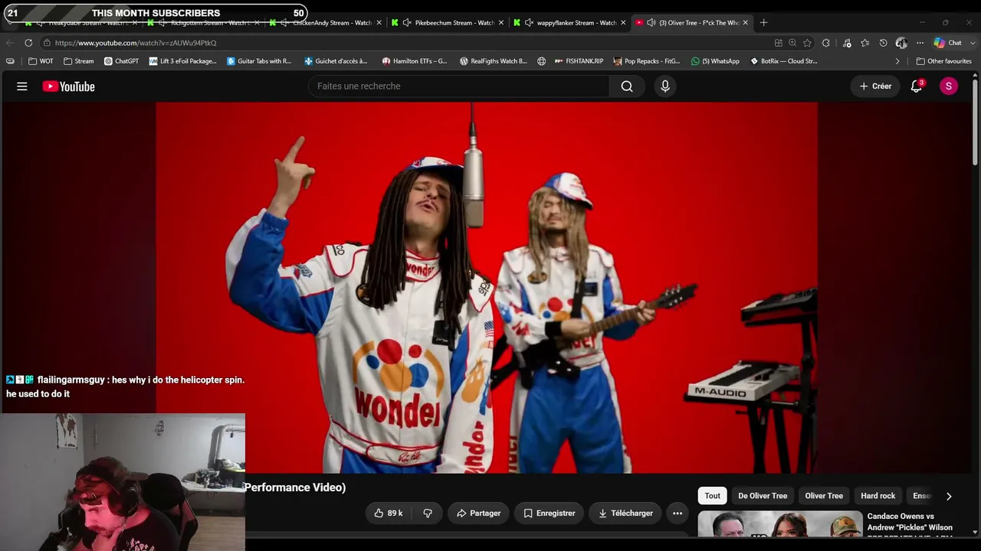Select the De Oliver Tree chip

pos(763,496)
